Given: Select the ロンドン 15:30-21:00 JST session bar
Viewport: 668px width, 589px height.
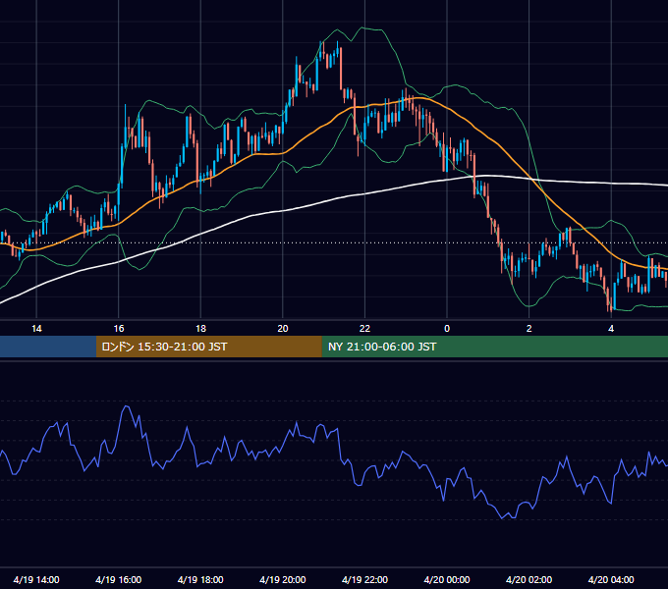Looking at the screenshot, I should click(208, 347).
